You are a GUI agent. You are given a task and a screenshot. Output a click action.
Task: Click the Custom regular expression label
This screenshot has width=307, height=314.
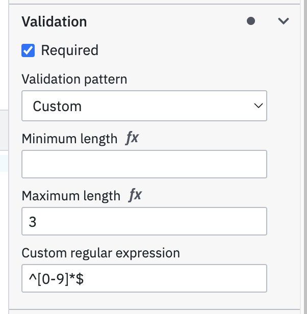tap(100, 253)
